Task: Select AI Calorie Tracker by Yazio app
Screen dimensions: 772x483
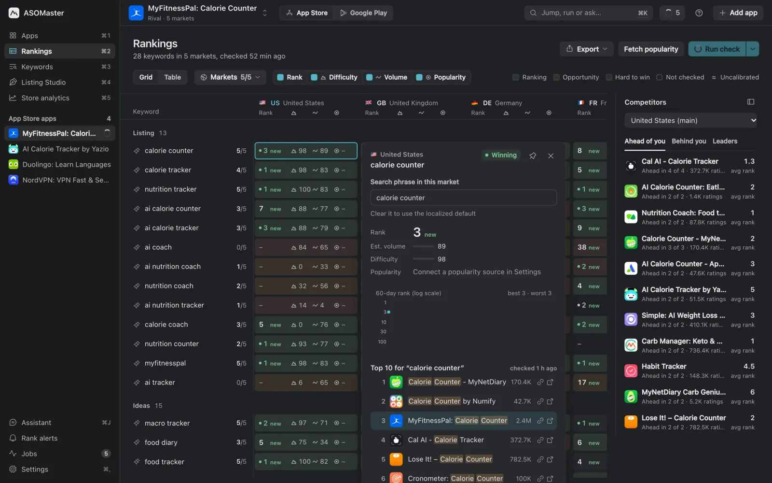Action: [x=60, y=149]
